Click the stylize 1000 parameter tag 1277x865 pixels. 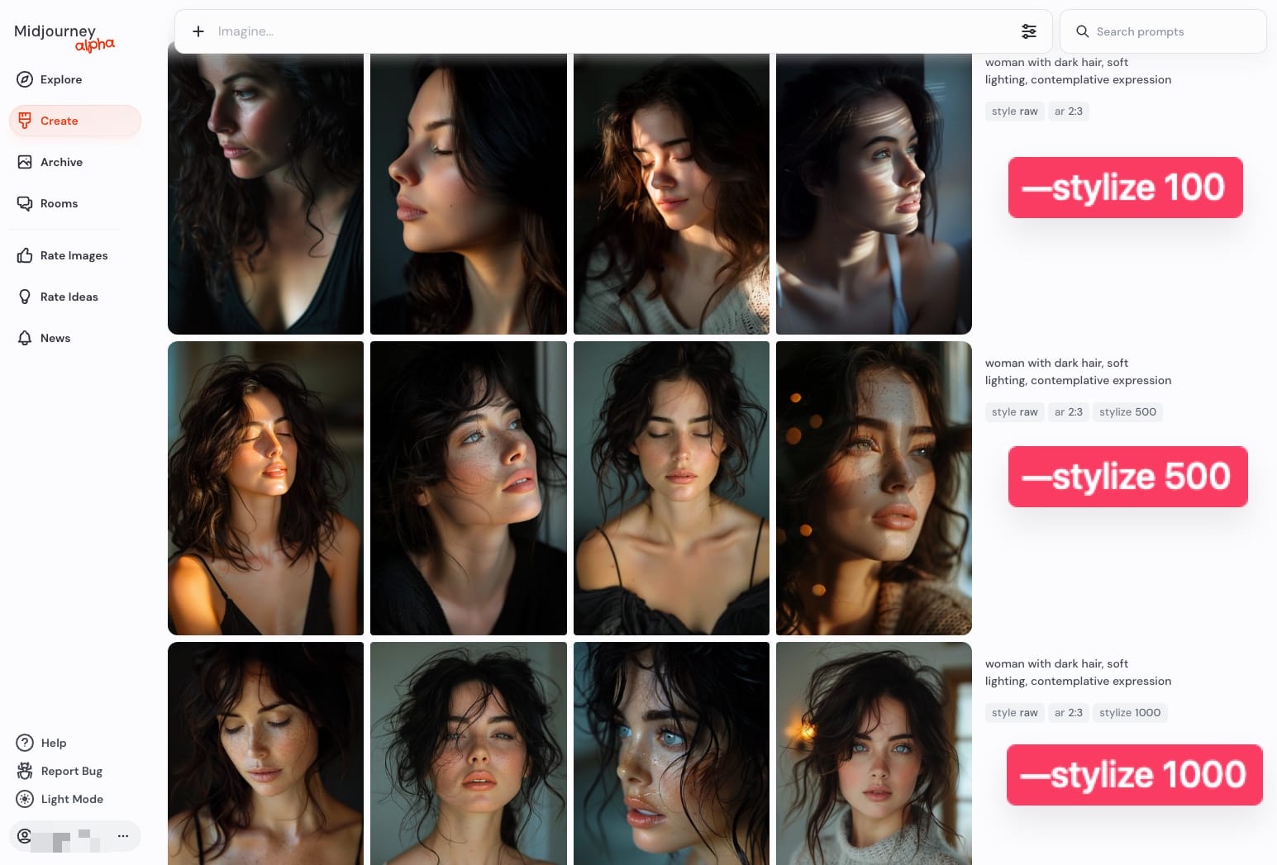(x=1130, y=712)
